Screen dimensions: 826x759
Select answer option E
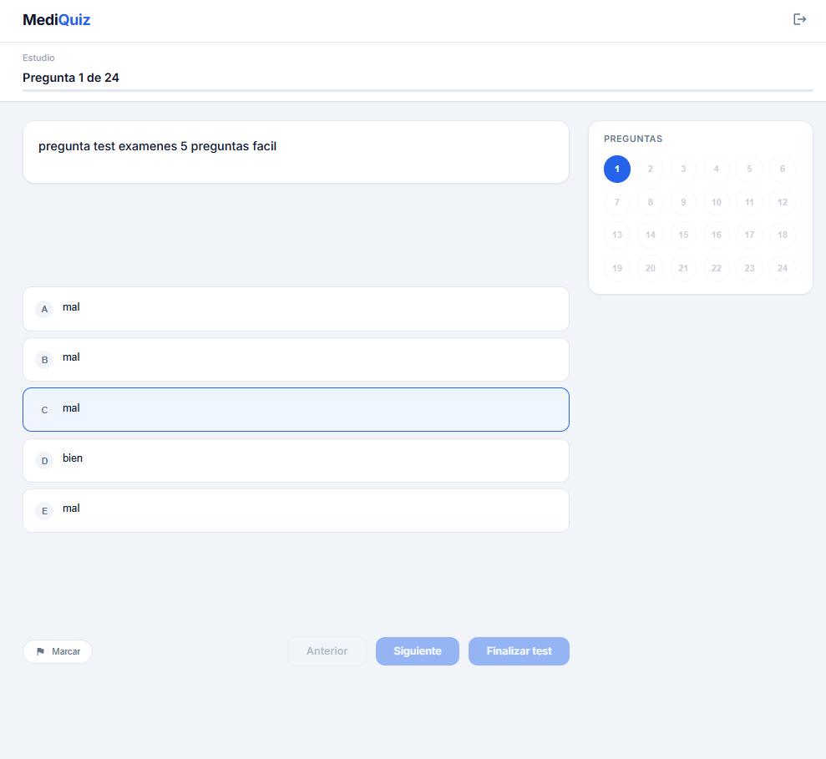click(296, 510)
